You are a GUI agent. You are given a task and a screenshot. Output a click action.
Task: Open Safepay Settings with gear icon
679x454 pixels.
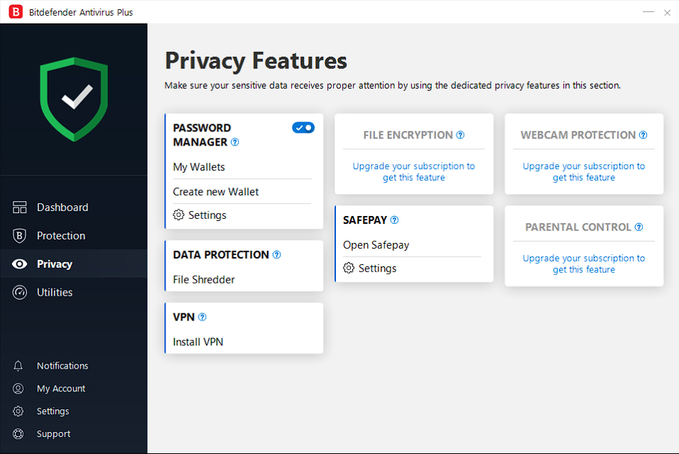tap(370, 269)
